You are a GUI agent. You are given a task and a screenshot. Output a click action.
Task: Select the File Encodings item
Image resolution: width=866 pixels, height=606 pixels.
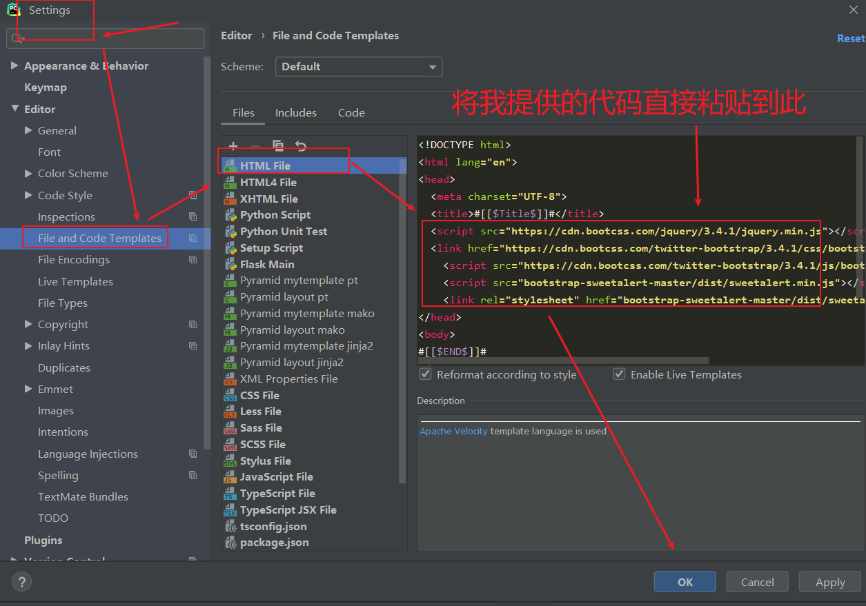(x=74, y=260)
